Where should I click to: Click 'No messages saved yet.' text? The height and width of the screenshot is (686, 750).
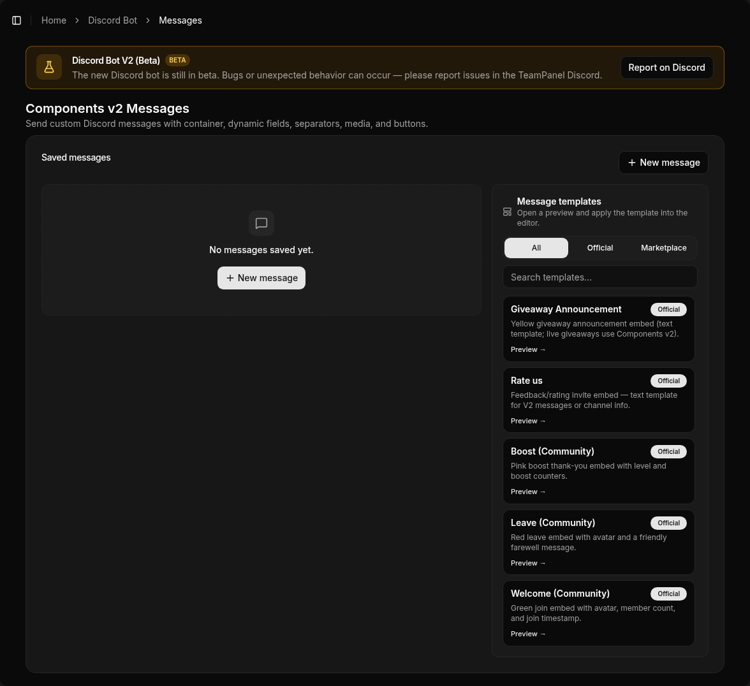click(261, 250)
